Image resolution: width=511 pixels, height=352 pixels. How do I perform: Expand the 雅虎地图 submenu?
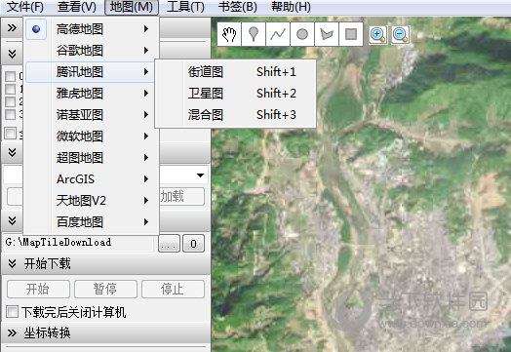[92, 94]
